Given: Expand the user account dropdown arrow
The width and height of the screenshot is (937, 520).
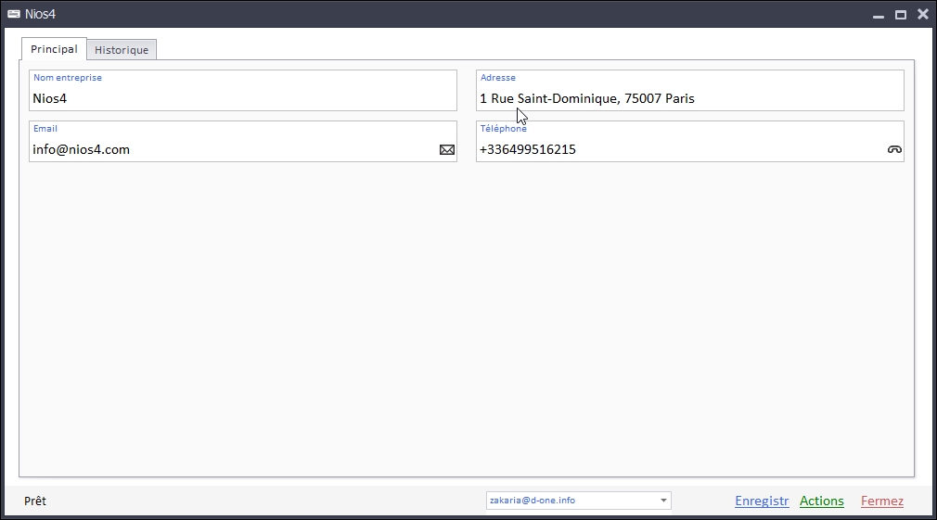Looking at the screenshot, I should tap(663, 501).
